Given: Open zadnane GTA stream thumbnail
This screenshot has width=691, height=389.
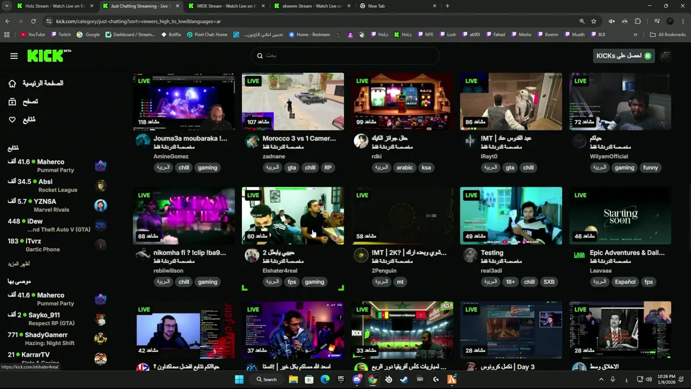Looking at the screenshot, I should [x=293, y=102].
